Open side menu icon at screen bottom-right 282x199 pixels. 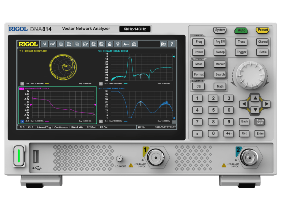click(174, 122)
